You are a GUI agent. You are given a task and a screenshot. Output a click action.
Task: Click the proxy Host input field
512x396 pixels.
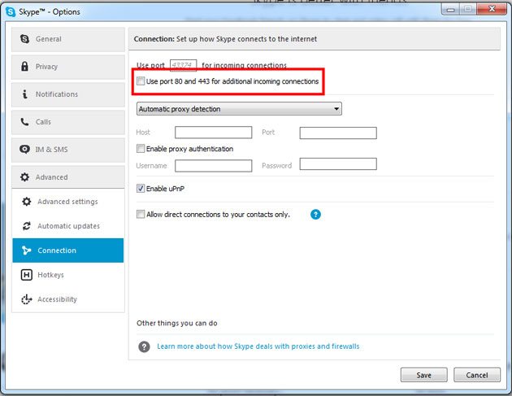(x=214, y=133)
